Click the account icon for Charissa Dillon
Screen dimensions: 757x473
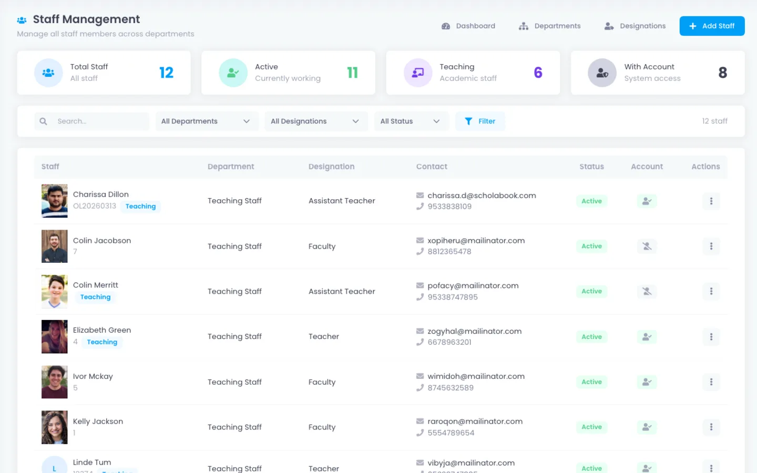tap(647, 201)
